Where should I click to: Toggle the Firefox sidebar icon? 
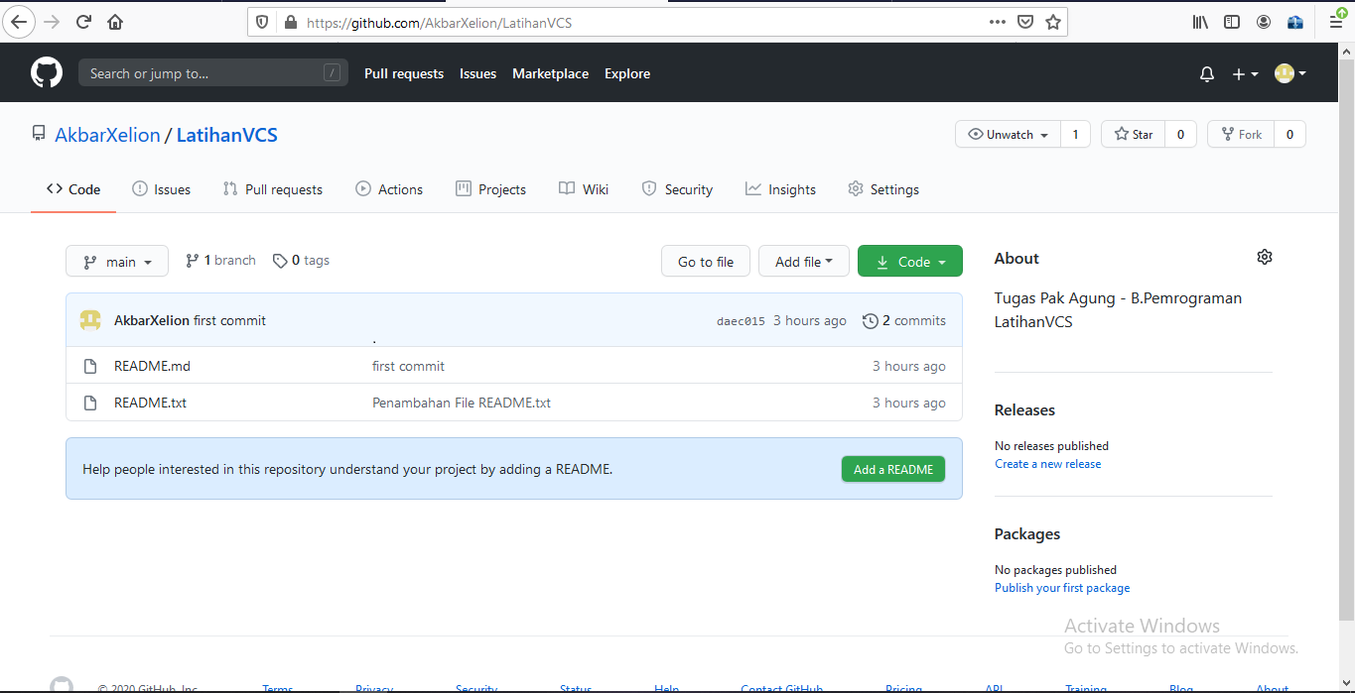pyautogui.click(x=1232, y=22)
